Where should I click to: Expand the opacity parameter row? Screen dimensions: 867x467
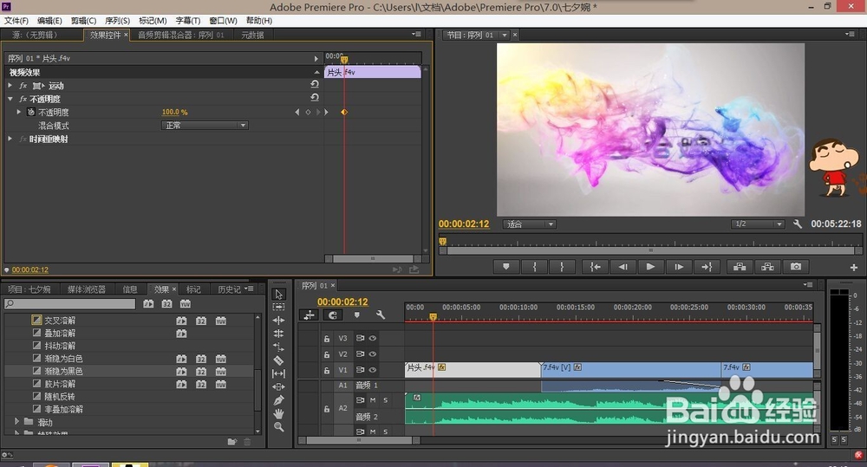pyautogui.click(x=19, y=112)
